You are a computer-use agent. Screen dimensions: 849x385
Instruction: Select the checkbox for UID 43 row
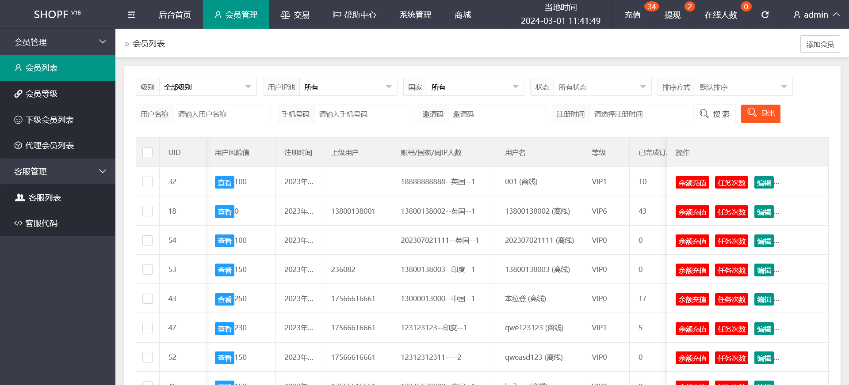(x=148, y=299)
